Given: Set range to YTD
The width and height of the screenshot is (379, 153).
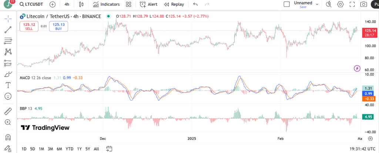Looking at the screenshot, I should pos(70,149).
